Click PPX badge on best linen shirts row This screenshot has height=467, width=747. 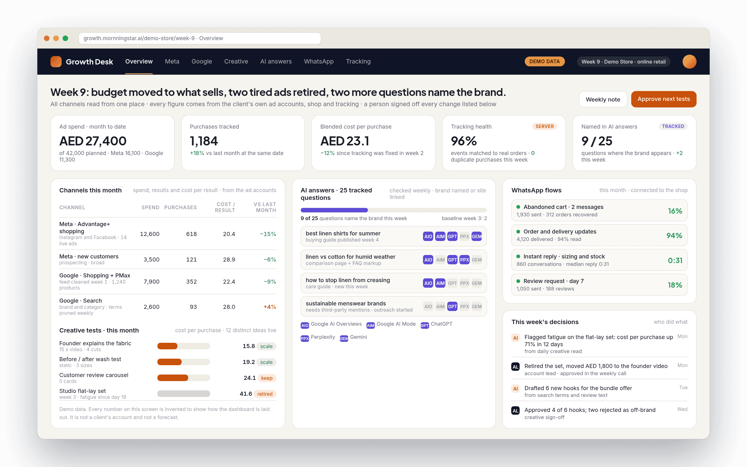point(464,236)
